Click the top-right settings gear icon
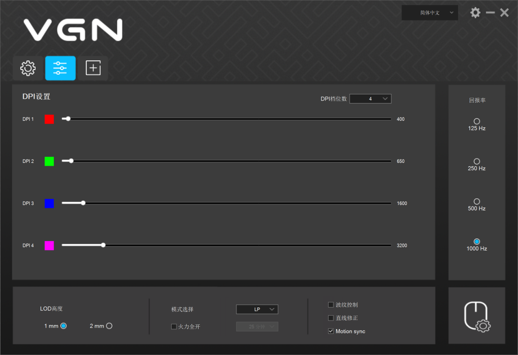 [475, 13]
